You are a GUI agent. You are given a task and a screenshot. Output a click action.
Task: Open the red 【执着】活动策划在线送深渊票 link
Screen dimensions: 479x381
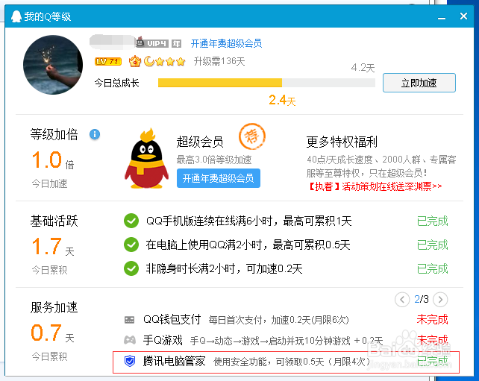[x=375, y=186]
